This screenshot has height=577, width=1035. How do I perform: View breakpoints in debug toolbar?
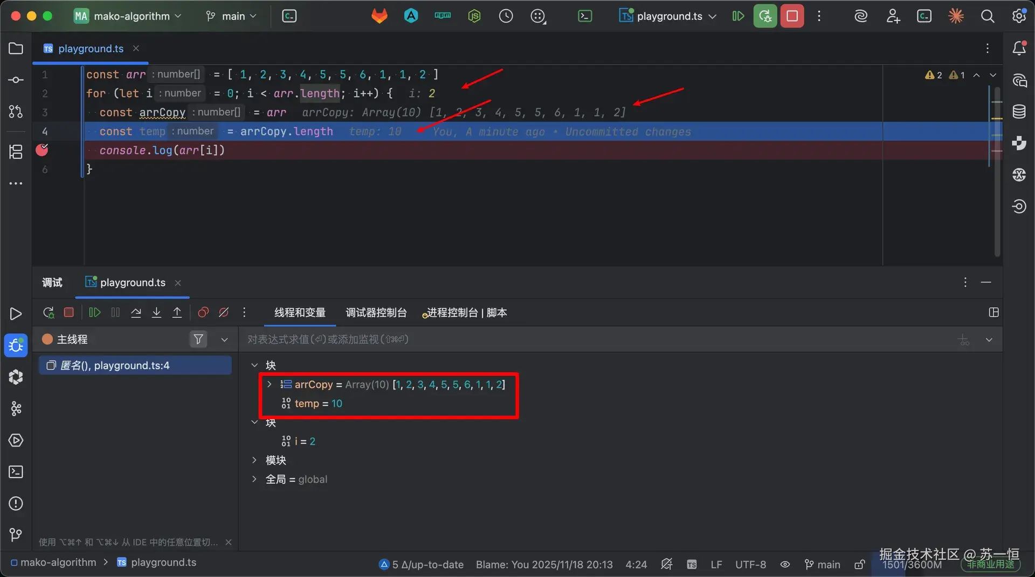[x=203, y=312]
